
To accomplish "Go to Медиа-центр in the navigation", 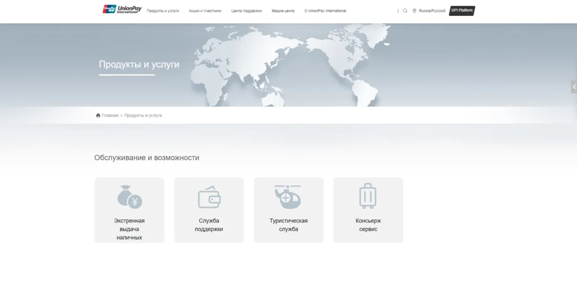I will pyautogui.click(x=283, y=11).
